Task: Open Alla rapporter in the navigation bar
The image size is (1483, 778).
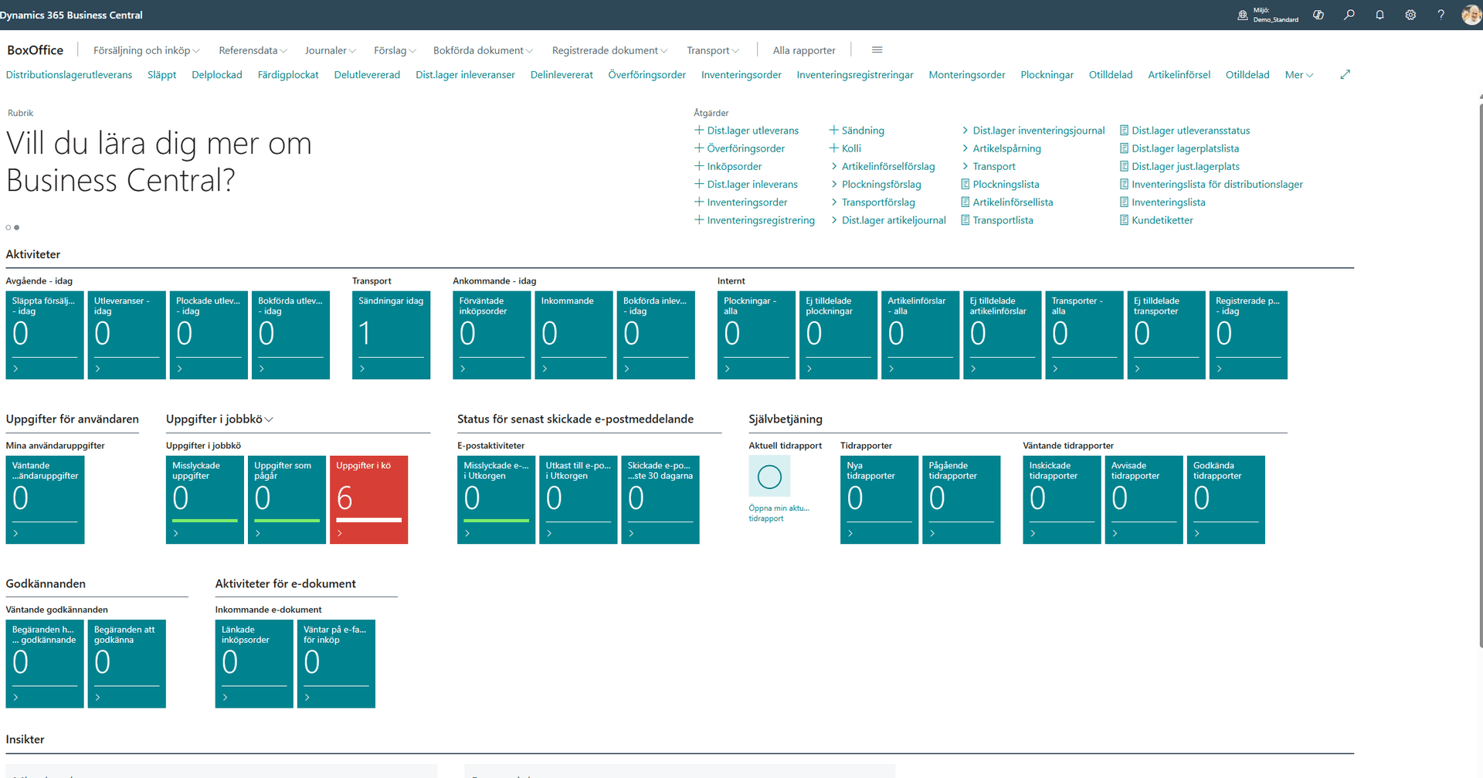Action: [x=804, y=50]
